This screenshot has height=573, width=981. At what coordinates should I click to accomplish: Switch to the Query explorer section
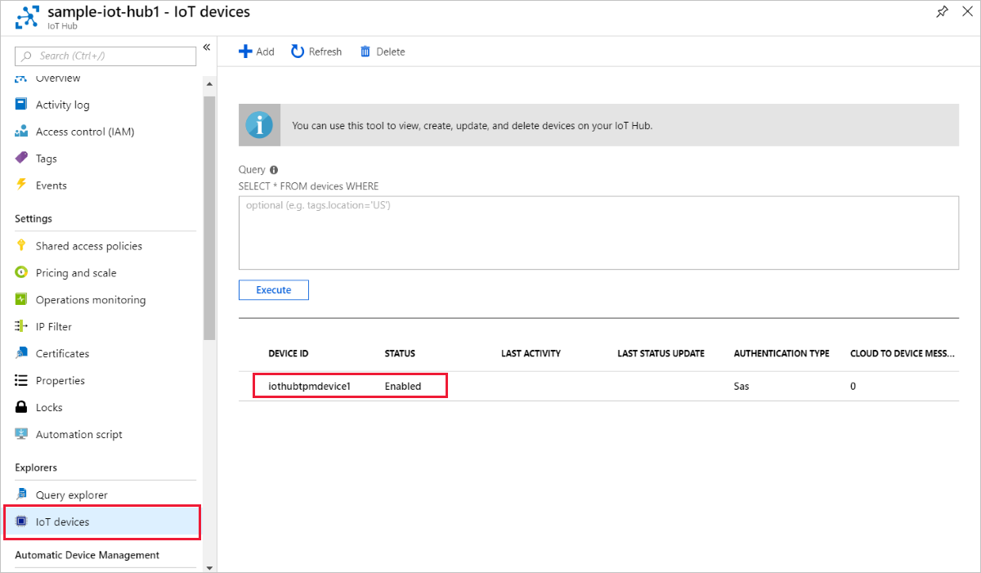pos(72,494)
